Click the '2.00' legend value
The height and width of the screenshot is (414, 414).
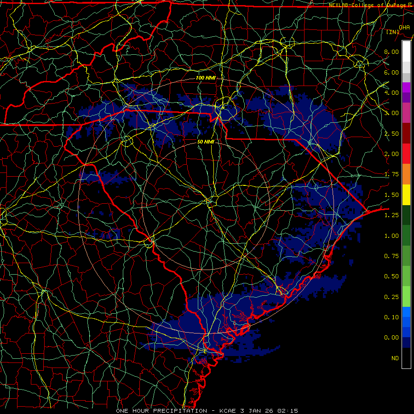(391, 154)
